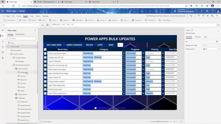This screenshot has height=124, width=221.
Task: Open notifications bell in header
Action: point(202,11)
